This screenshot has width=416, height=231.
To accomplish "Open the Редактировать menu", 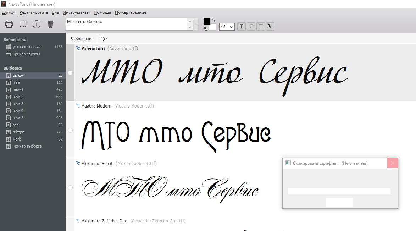I will coord(34,12).
